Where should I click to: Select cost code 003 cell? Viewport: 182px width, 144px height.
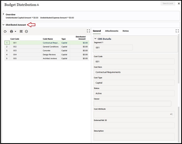[x=26, y=51]
